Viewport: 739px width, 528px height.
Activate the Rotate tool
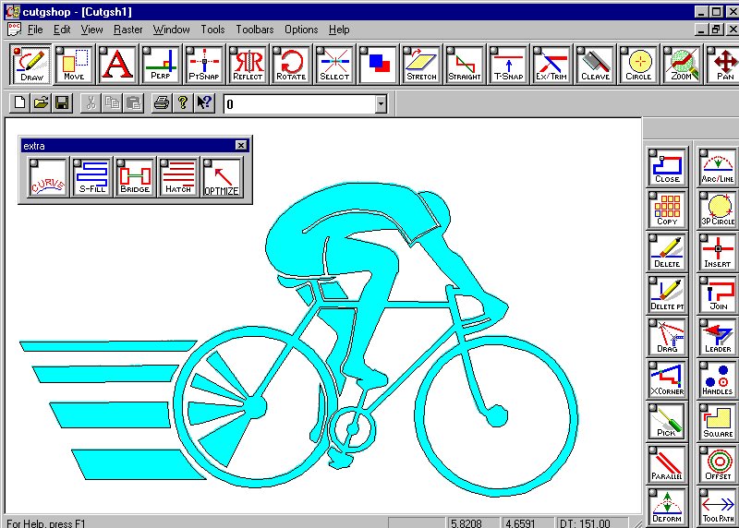290,65
